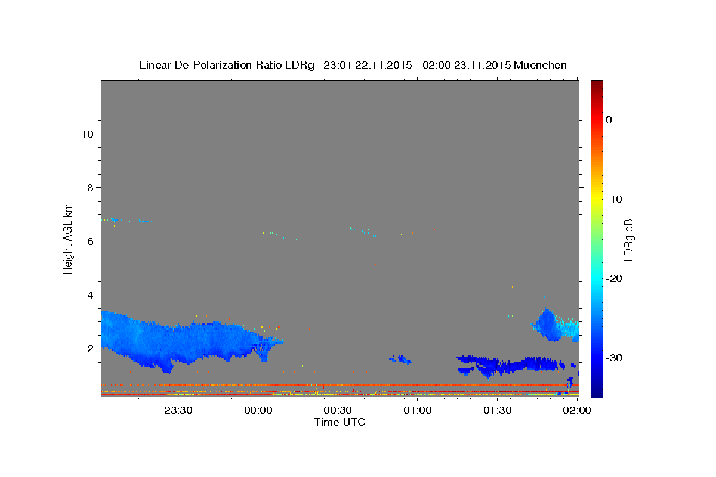This screenshot has height=477, width=716.
Task: Click the '02:00' time tick label
Action: click(577, 410)
